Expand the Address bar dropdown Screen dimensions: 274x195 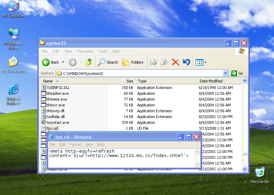(x=226, y=73)
